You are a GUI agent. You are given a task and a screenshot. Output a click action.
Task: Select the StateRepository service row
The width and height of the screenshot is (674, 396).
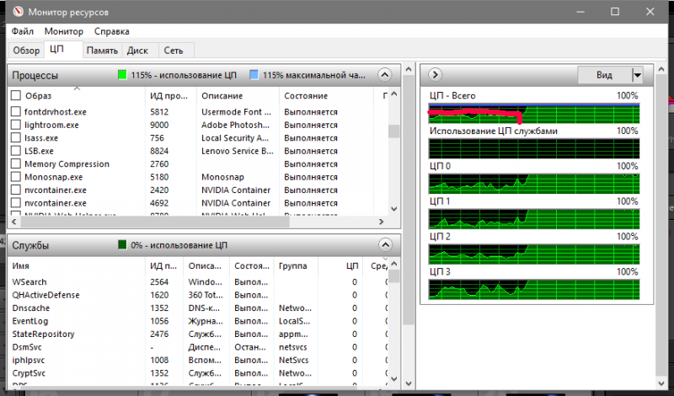click(198, 334)
